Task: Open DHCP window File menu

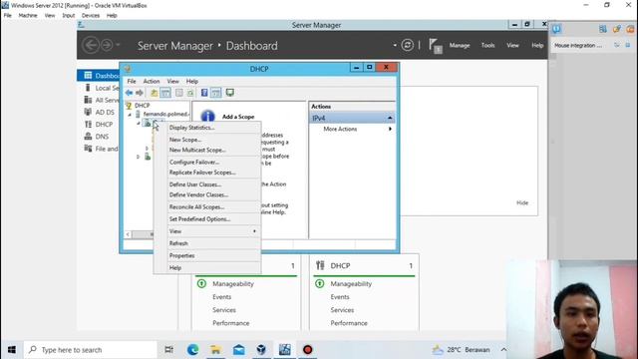Action: 132,82
